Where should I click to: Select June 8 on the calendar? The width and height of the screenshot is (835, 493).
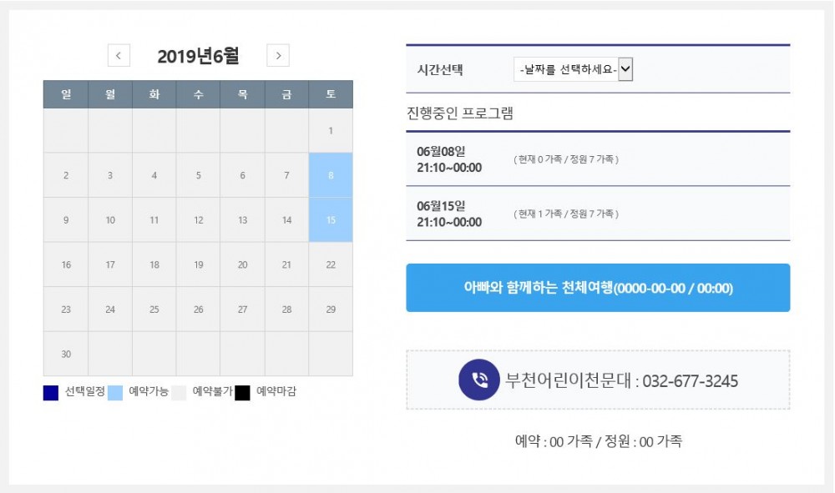330,175
